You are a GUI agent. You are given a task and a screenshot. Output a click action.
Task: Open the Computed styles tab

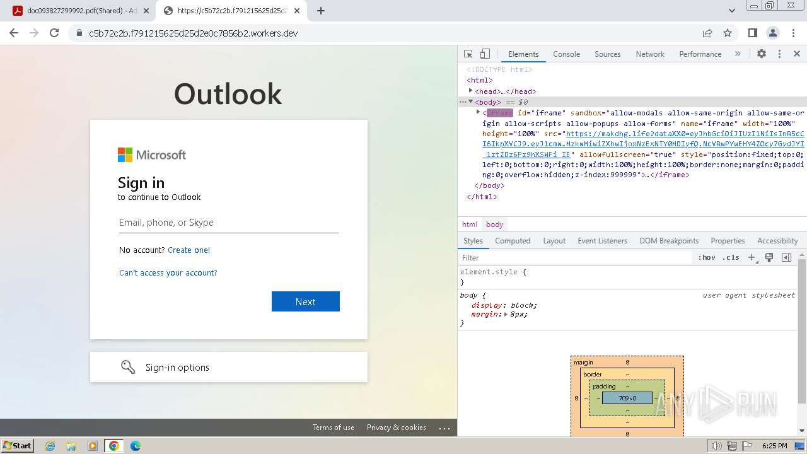[513, 241]
